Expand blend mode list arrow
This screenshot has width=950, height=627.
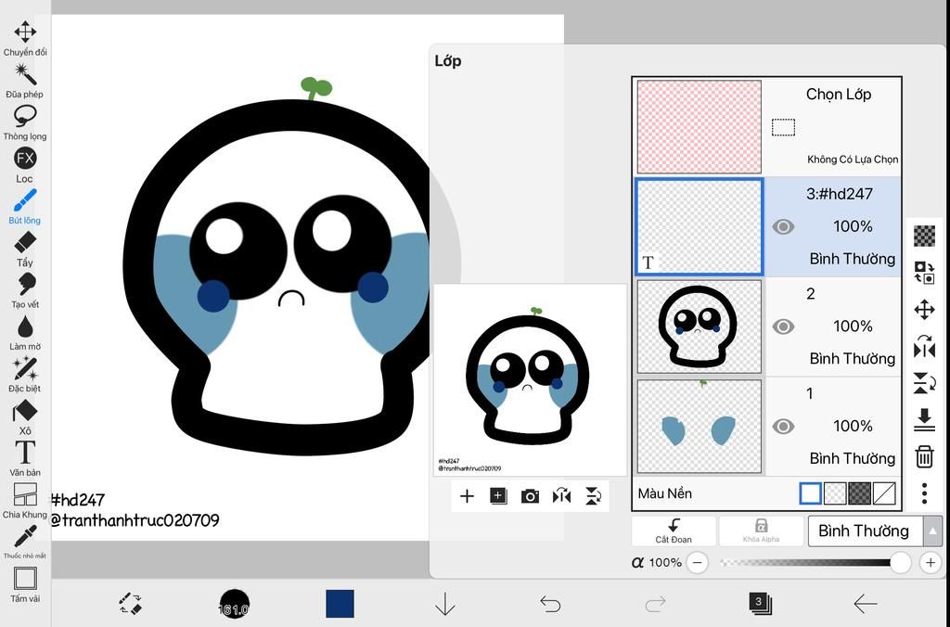933,531
